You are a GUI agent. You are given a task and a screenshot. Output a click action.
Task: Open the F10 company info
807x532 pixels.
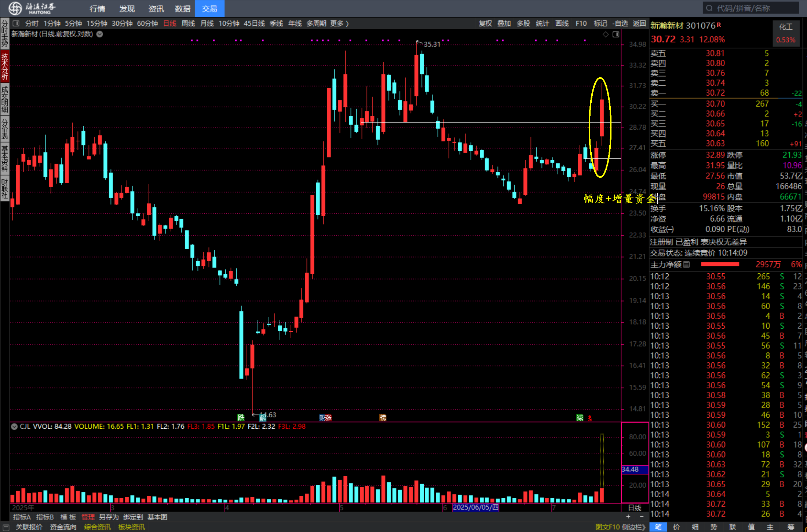pos(581,23)
